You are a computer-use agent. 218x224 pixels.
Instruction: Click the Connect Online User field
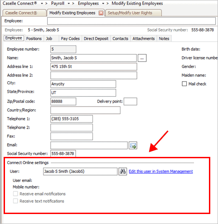coord(80,171)
